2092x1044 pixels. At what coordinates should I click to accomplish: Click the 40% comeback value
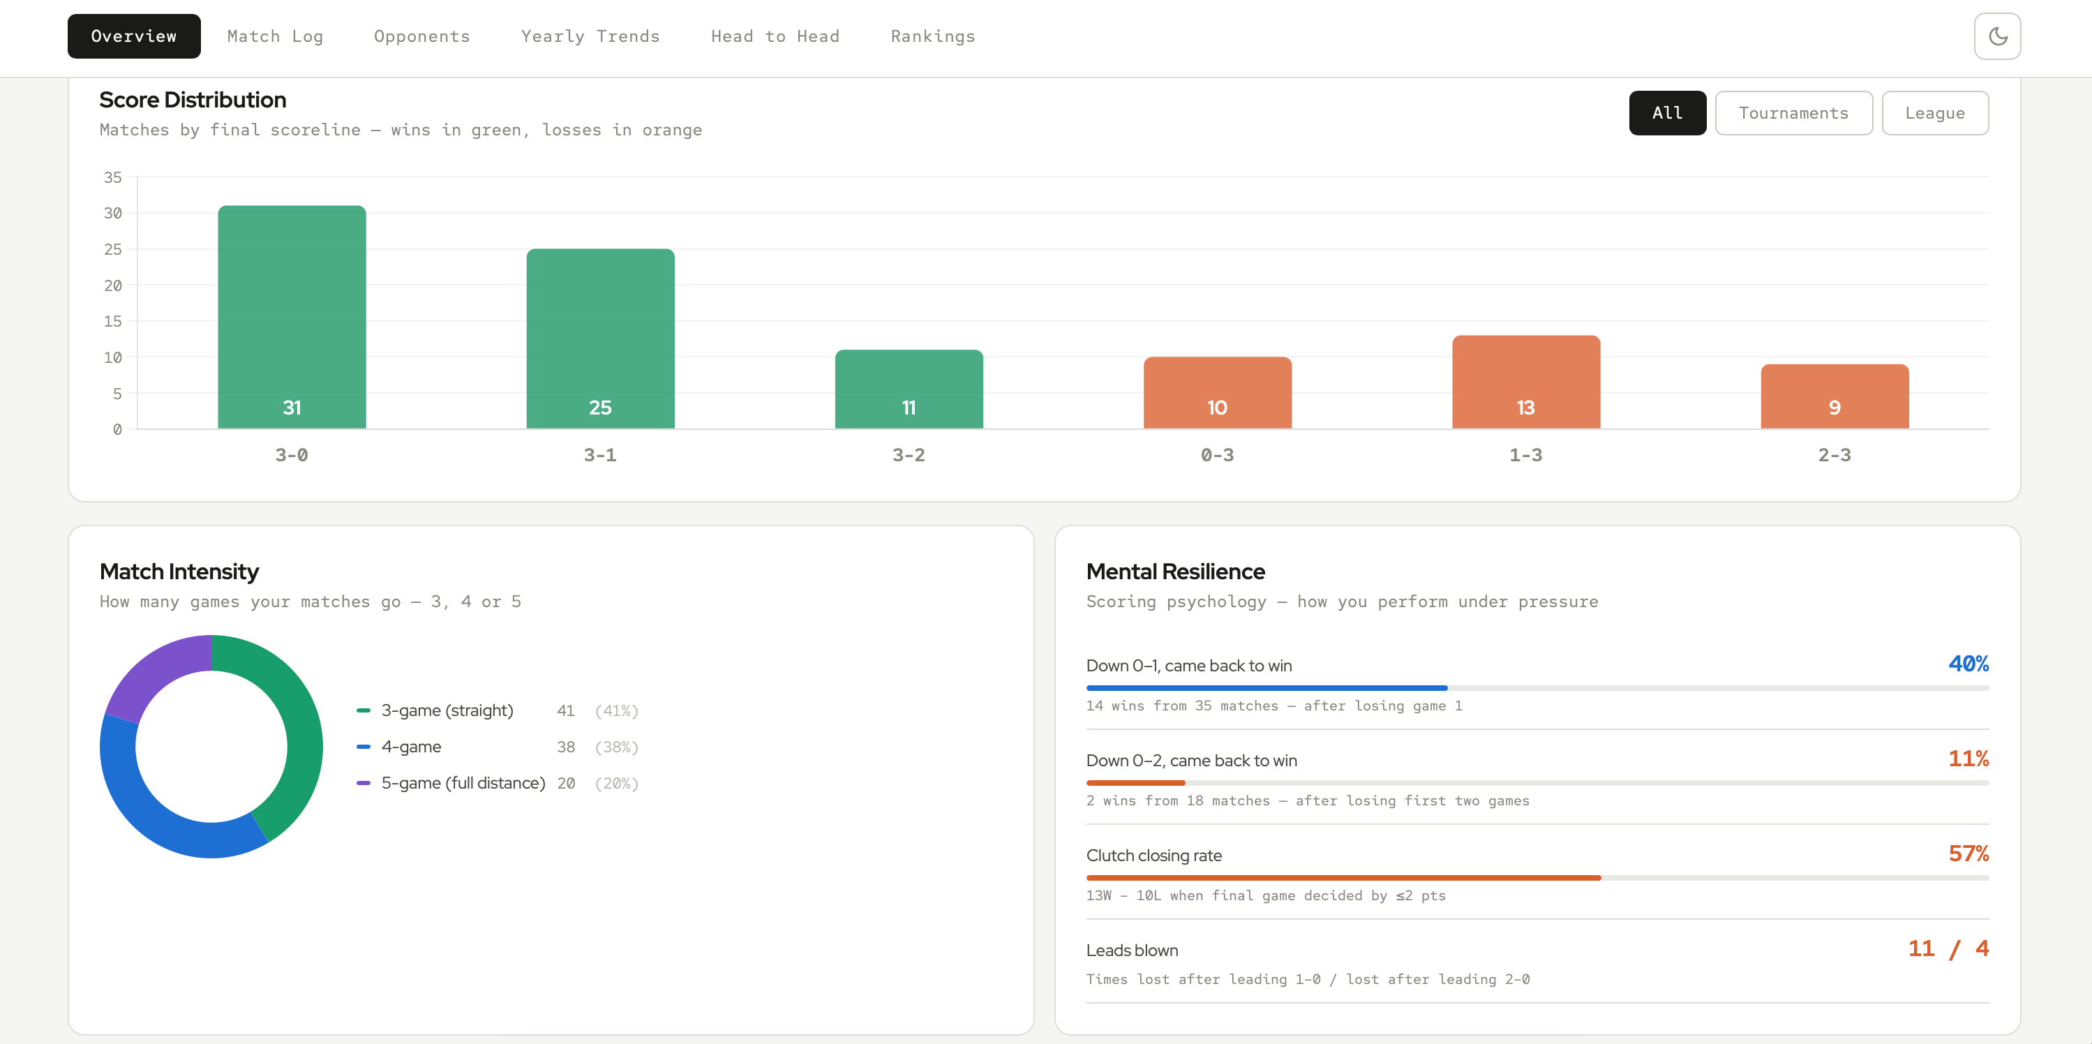point(1968,664)
